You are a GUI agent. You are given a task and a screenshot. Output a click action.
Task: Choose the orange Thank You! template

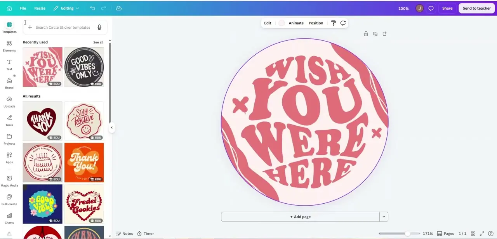[x=84, y=162]
